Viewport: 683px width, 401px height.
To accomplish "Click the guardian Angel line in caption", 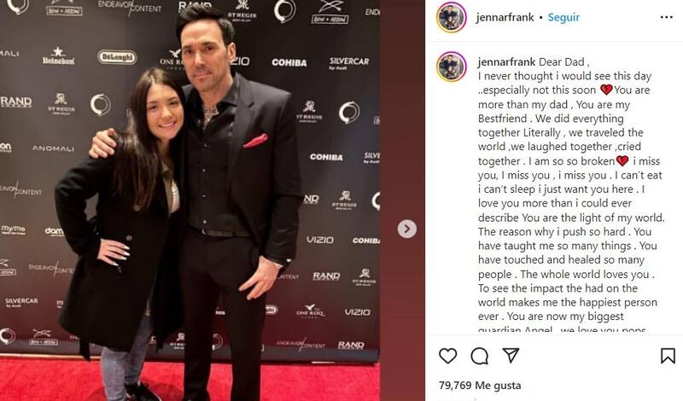I will (562, 329).
